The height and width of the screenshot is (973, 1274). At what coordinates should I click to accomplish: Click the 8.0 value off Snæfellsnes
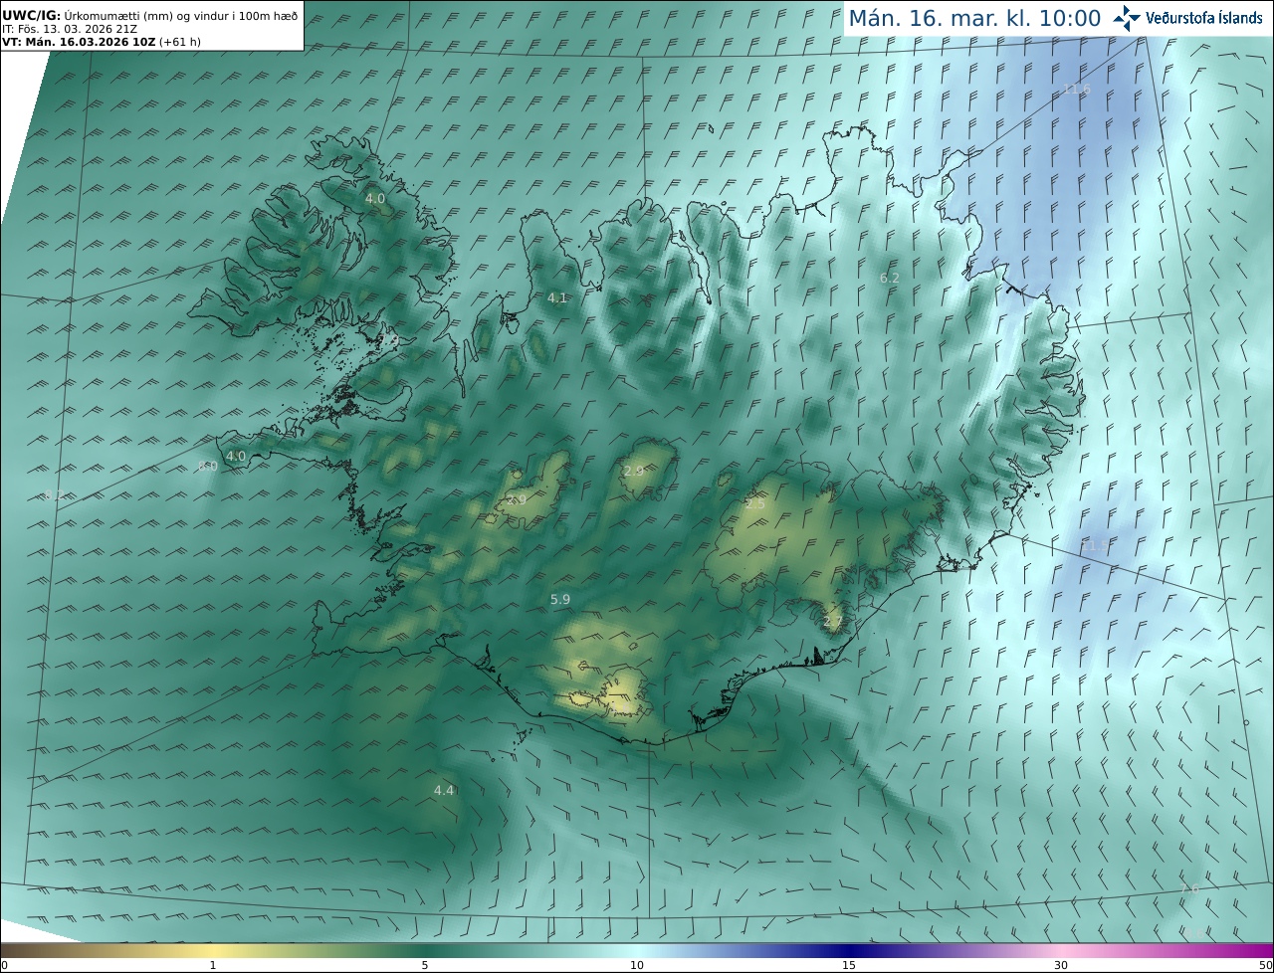[x=208, y=466]
